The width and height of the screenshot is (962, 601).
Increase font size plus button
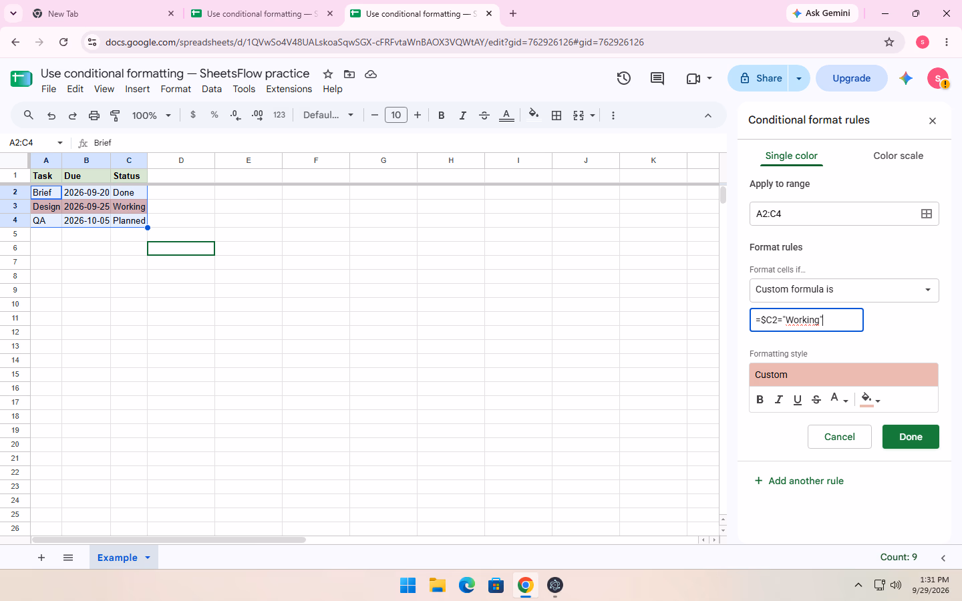tap(418, 115)
